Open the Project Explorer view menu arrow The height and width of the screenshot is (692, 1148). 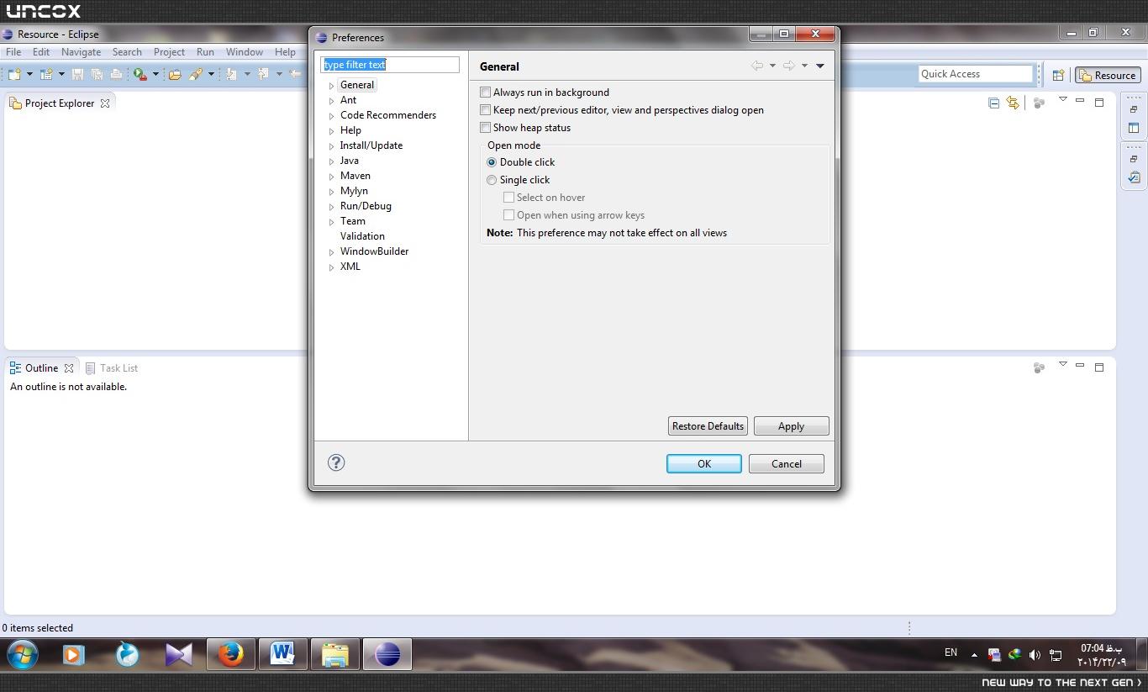(1062, 100)
